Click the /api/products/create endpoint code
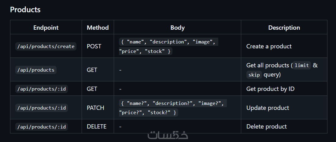 (46, 47)
